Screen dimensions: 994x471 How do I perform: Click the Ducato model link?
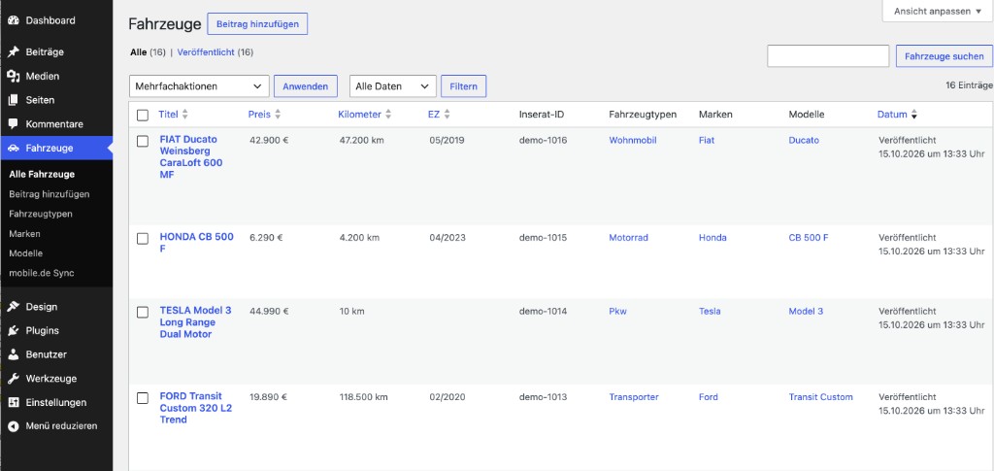pos(804,140)
